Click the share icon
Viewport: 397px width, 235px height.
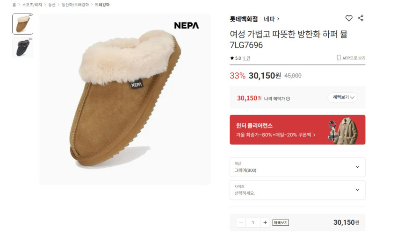(361, 18)
